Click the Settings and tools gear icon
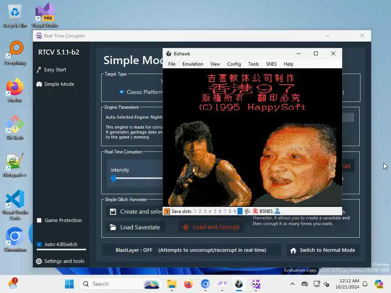 pos(39,261)
